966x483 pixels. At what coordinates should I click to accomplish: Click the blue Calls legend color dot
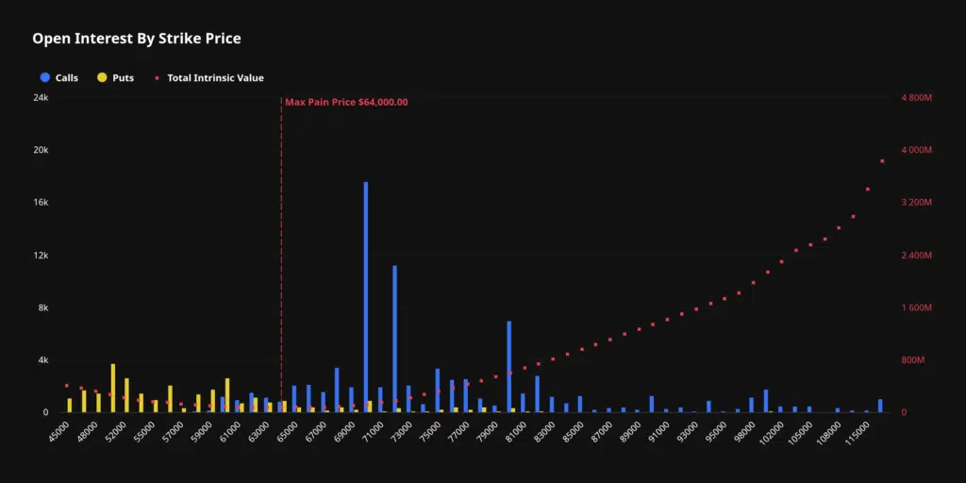[x=45, y=77]
